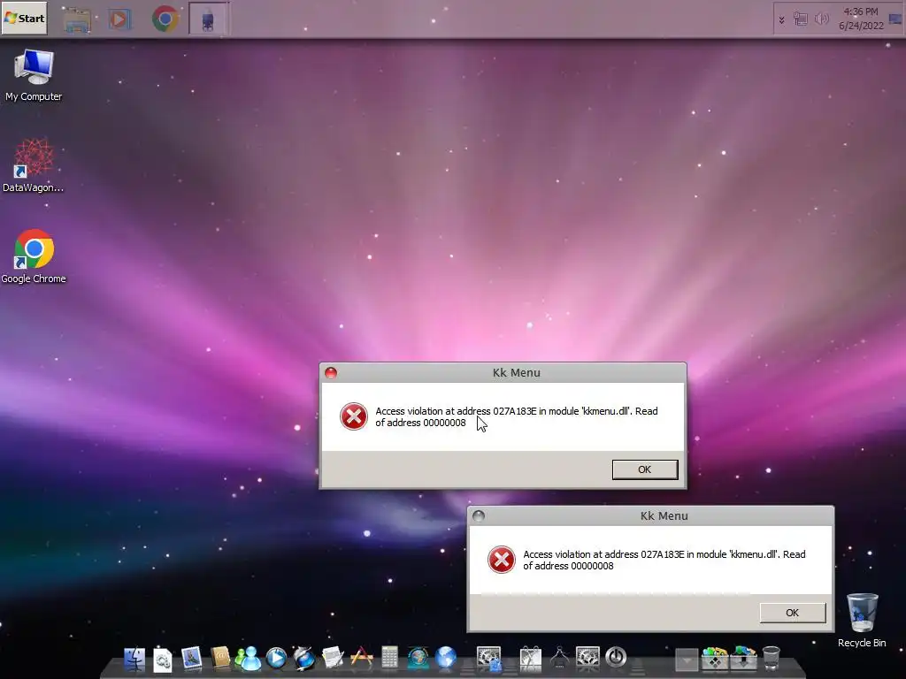Open the text editor paper dock icon

tap(333, 658)
